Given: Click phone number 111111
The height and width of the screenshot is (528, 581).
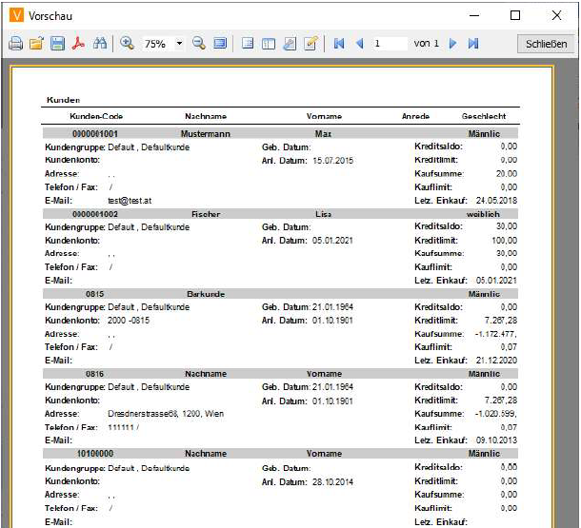Looking at the screenshot, I should coord(120,427).
